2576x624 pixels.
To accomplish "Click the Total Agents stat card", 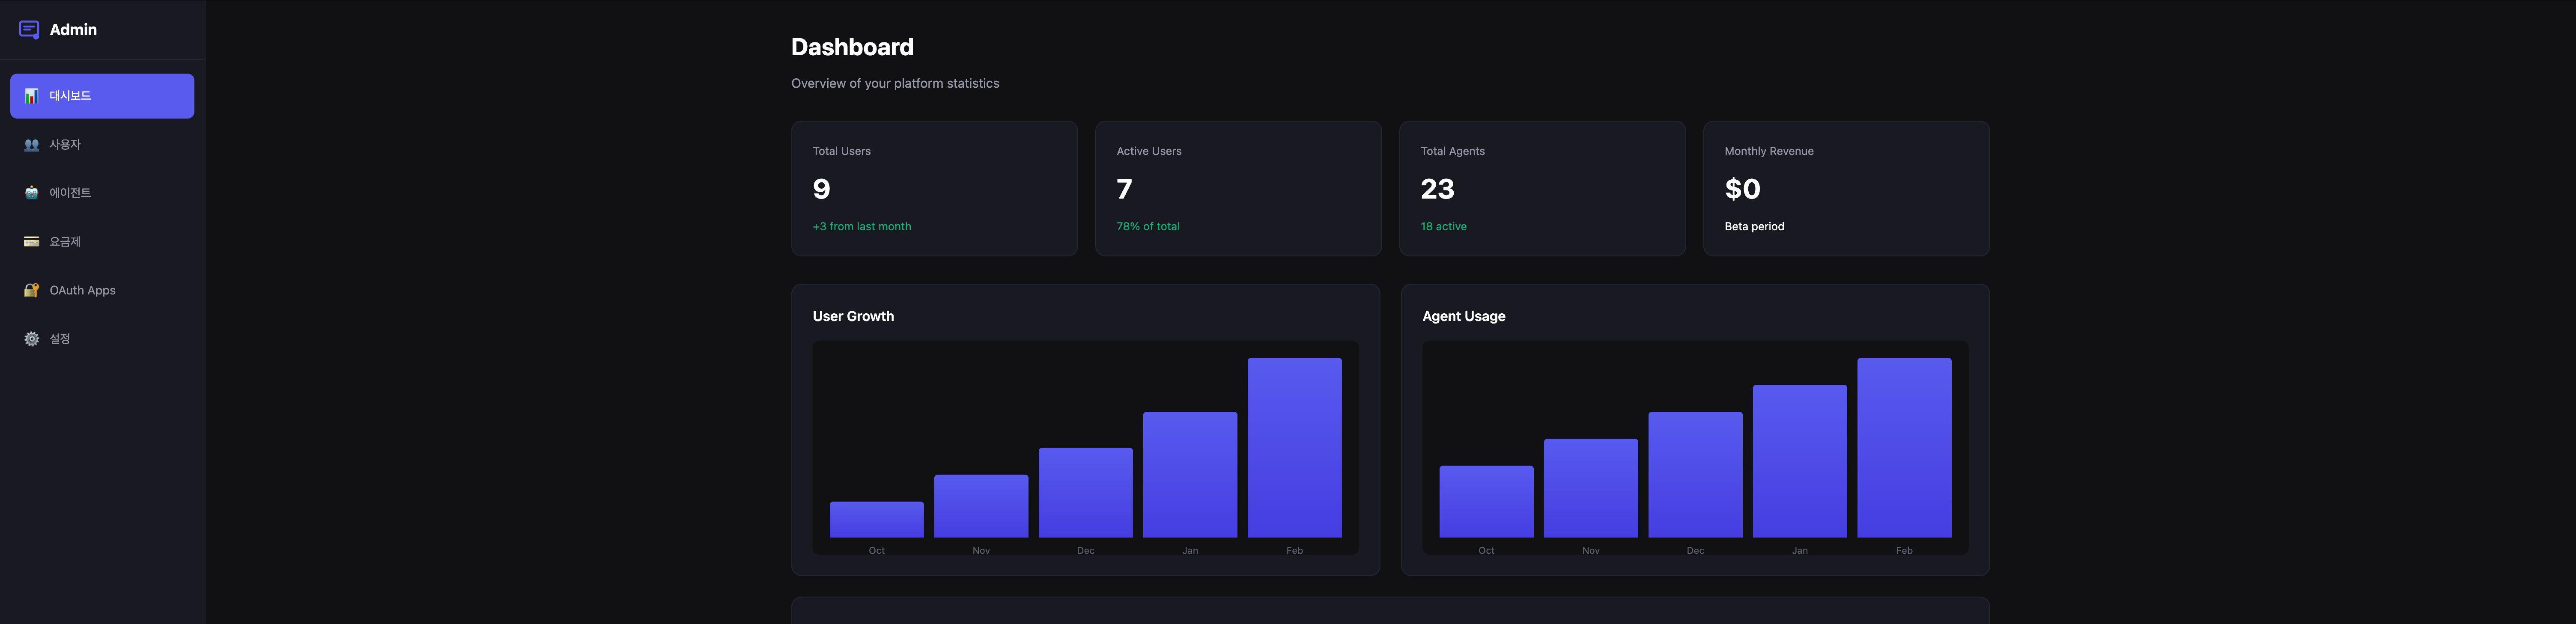I will click(x=1542, y=188).
